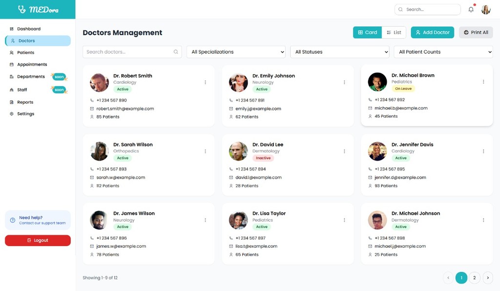This screenshot has width=500, height=291.
Task: Open Reports in sidebar
Action: (38, 103)
